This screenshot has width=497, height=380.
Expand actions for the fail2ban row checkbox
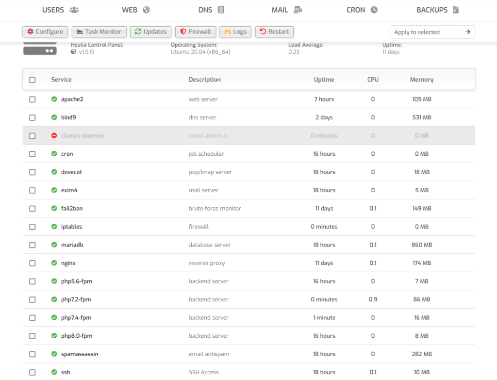[x=33, y=208]
